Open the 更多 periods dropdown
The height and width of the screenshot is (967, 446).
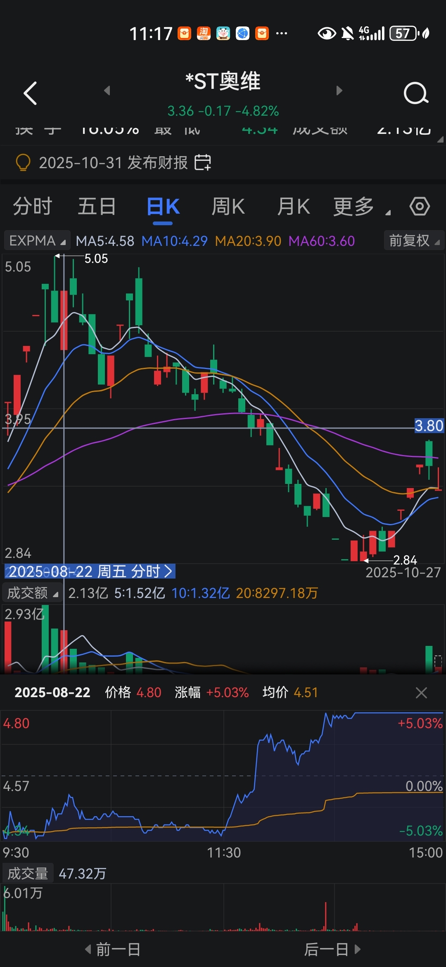[361, 206]
